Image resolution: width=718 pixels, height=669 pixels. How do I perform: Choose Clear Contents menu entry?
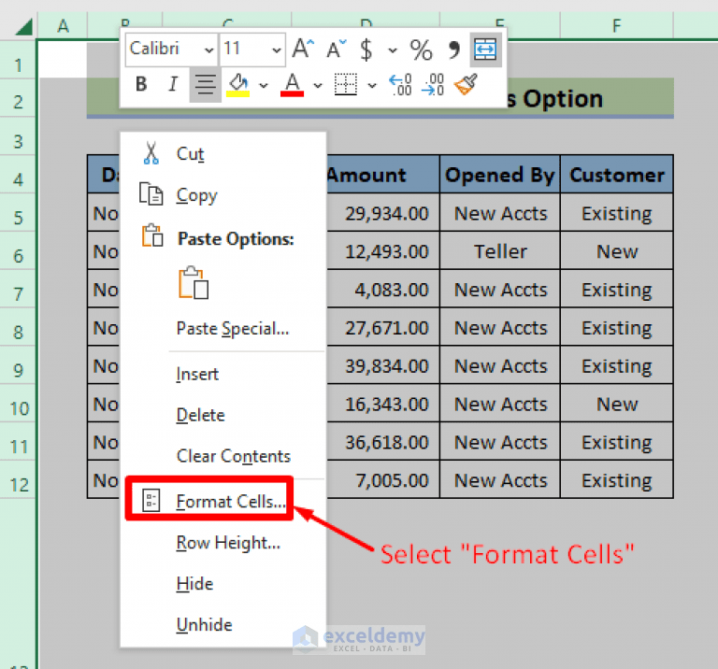[x=223, y=456]
